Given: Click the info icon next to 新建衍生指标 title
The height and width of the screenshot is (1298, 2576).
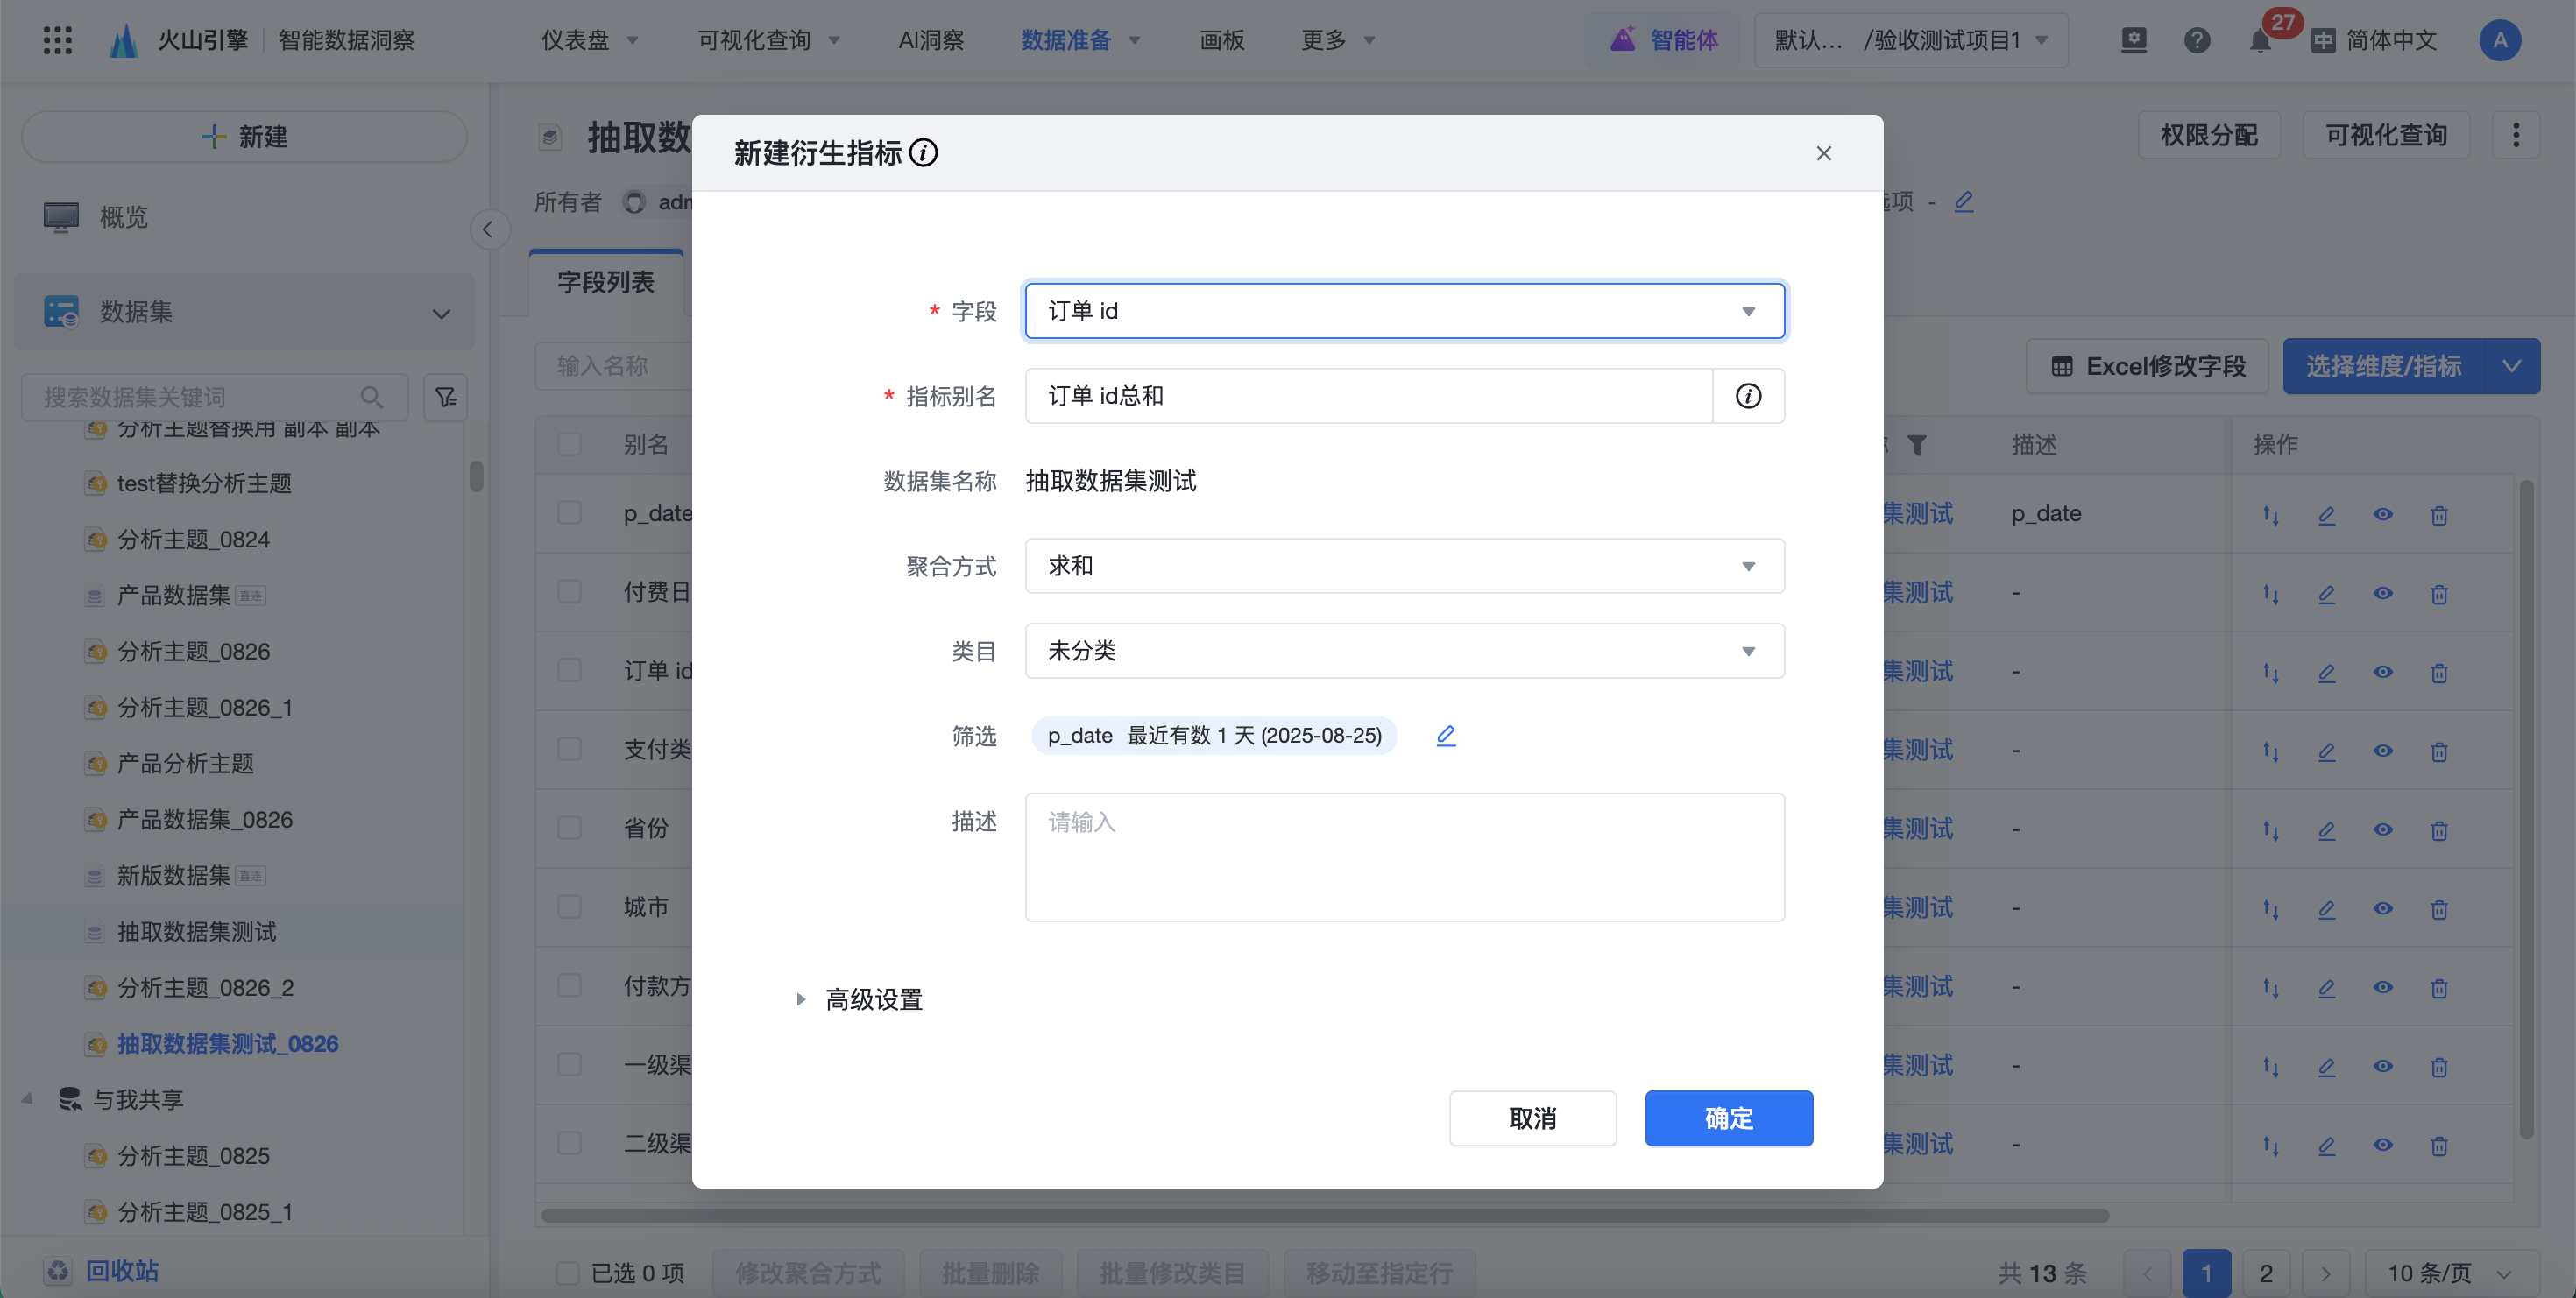Looking at the screenshot, I should coord(923,153).
